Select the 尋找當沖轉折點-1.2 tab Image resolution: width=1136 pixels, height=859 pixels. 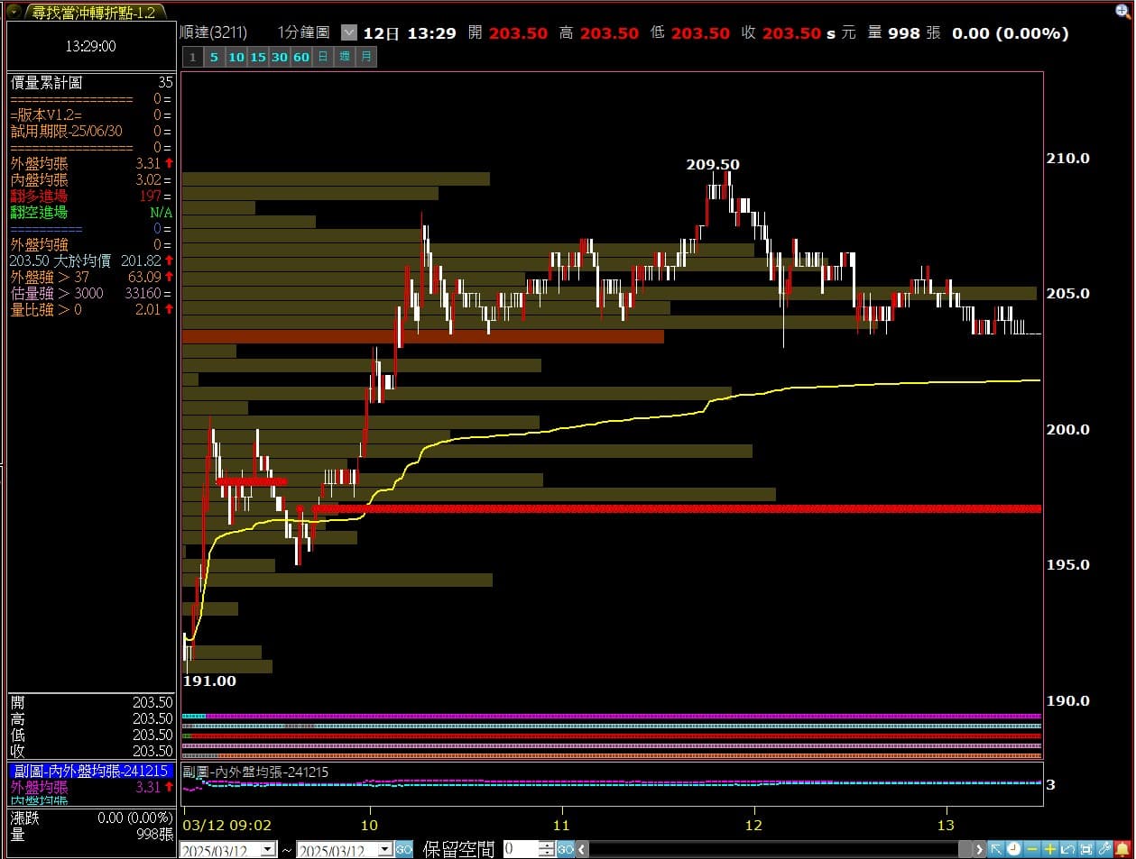pos(93,12)
